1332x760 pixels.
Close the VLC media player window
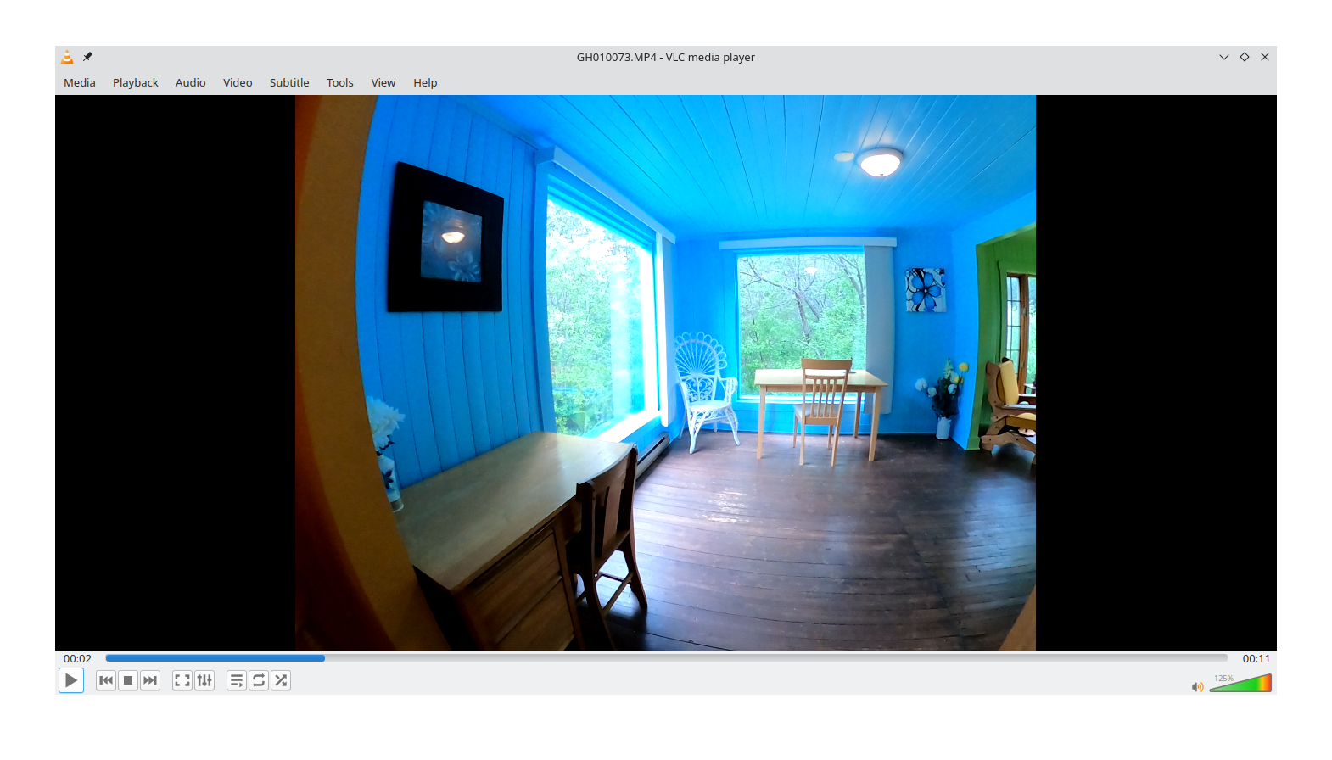click(x=1265, y=57)
